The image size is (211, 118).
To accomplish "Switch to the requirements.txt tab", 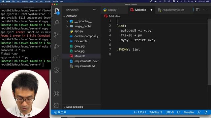I will pyautogui.click(x=173, y=10).
